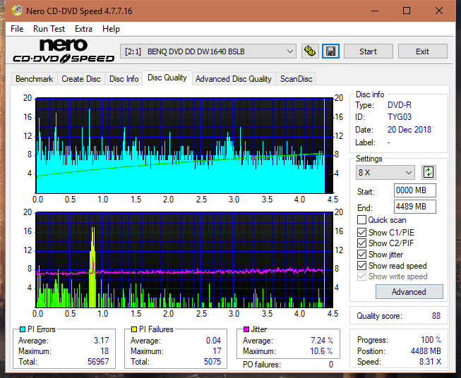Click the PO failures value 0
Screen dimensions: 461x378
click(x=331, y=365)
